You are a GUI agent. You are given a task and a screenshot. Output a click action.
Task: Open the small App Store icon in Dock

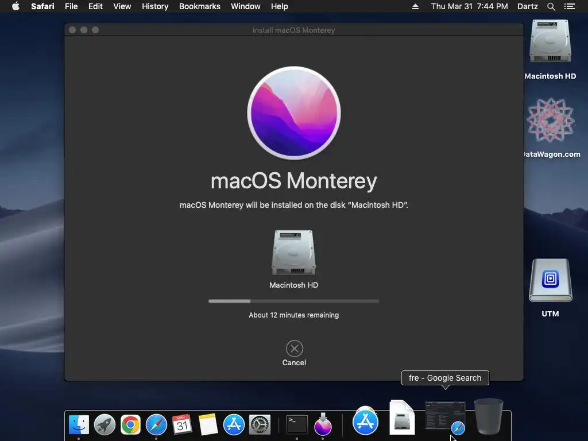pos(234,424)
